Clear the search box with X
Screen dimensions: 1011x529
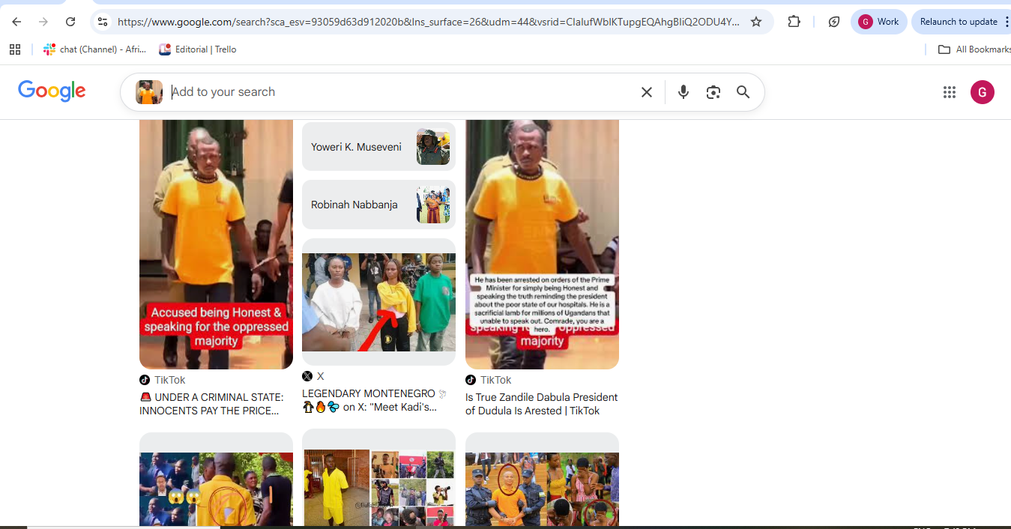point(646,92)
